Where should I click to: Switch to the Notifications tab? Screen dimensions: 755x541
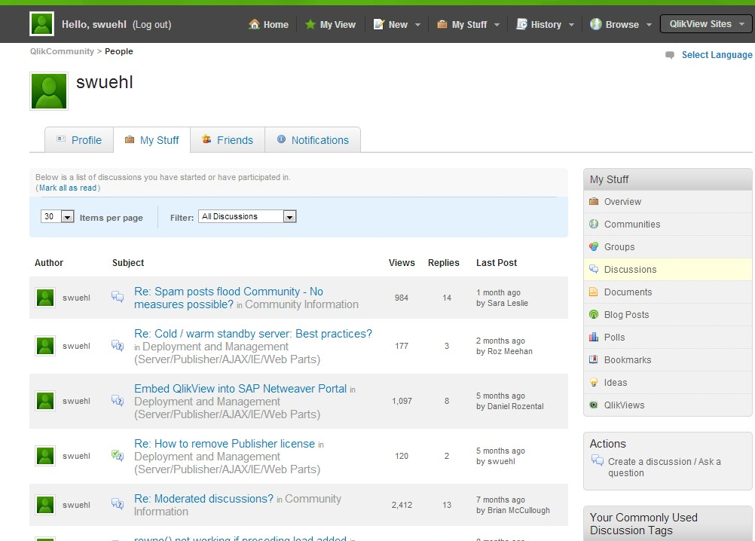pyautogui.click(x=313, y=140)
